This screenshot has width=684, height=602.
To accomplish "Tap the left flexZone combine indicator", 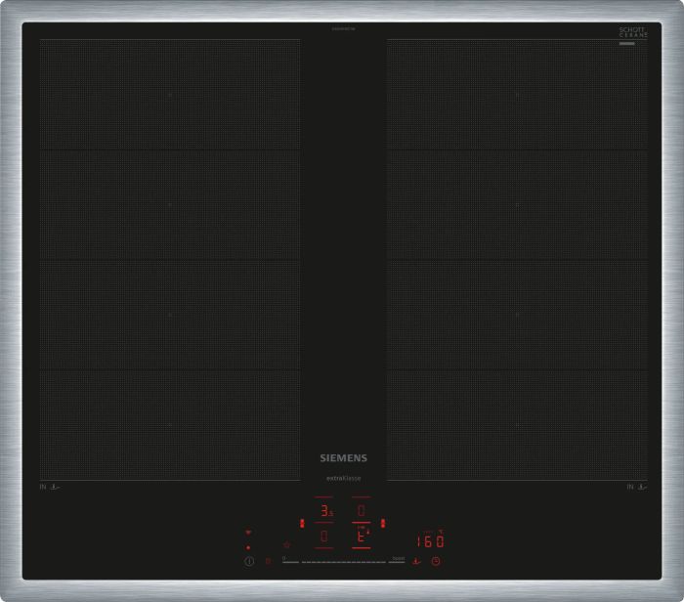I will (302, 523).
